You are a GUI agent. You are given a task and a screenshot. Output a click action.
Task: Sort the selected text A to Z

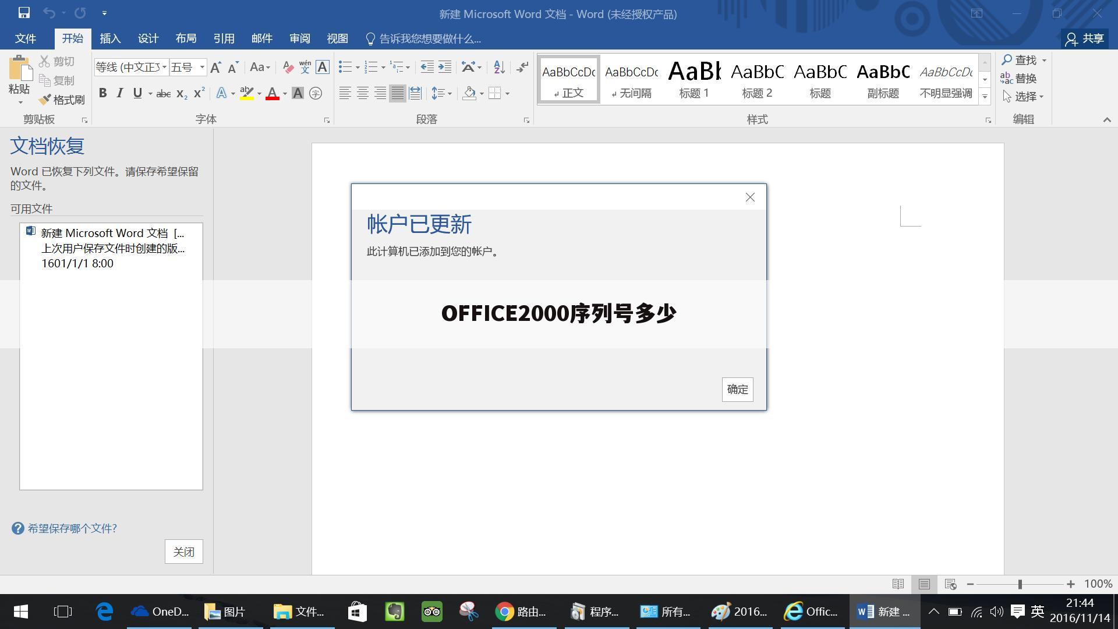pos(499,68)
